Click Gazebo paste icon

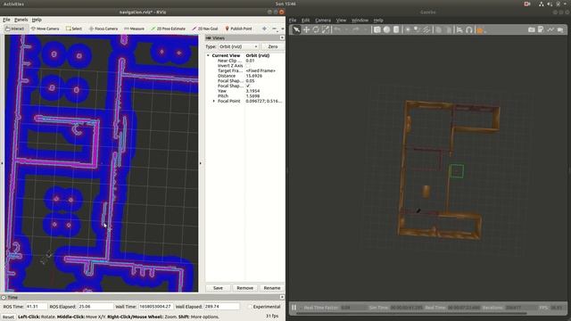point(448,29)
